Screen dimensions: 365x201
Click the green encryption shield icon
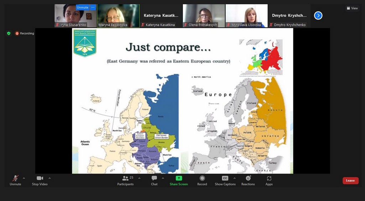[9, 33]
